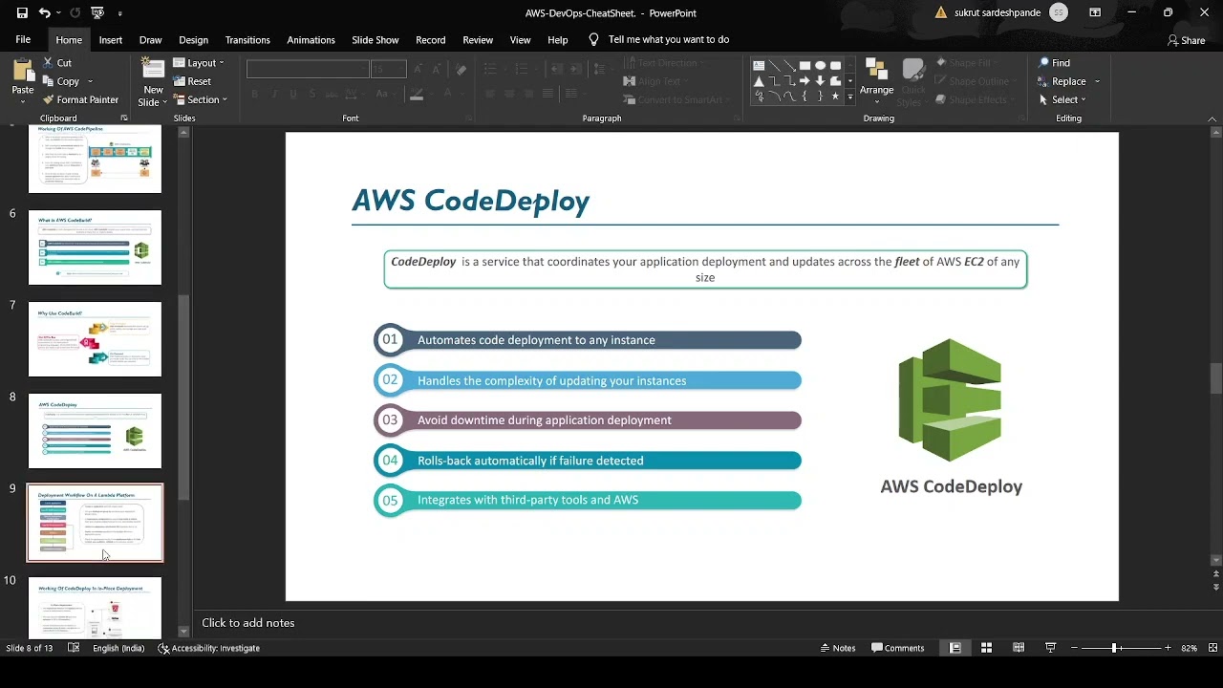This screenshot has width=1223, height=688.
Task: Click the Paste clipboard icon
Action: pos(22,71)
